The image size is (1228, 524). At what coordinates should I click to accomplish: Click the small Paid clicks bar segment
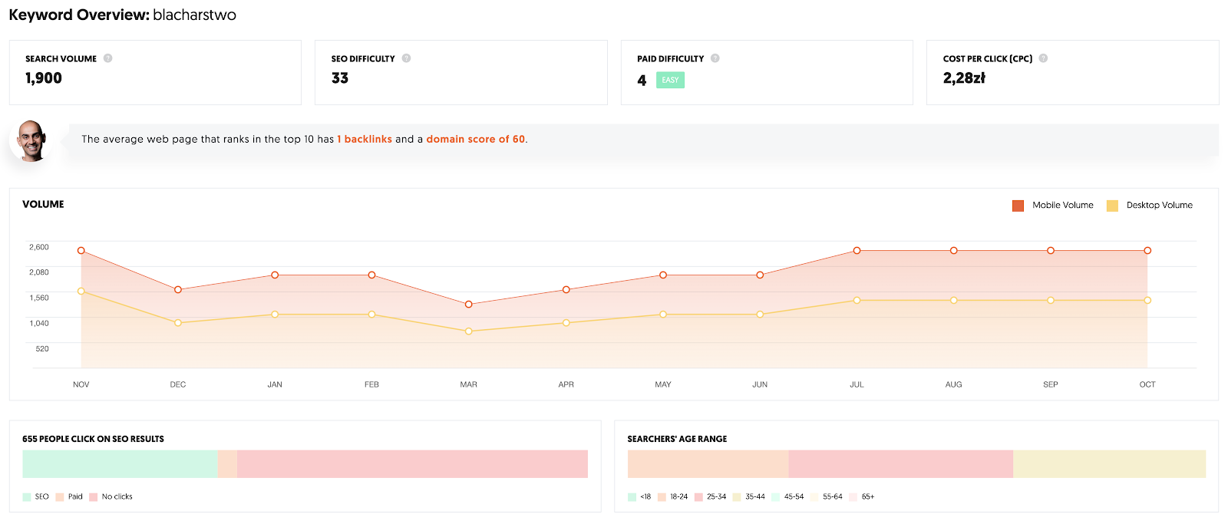point(227,464)
